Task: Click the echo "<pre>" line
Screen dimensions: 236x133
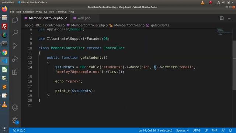Action: tap(69, 81)
